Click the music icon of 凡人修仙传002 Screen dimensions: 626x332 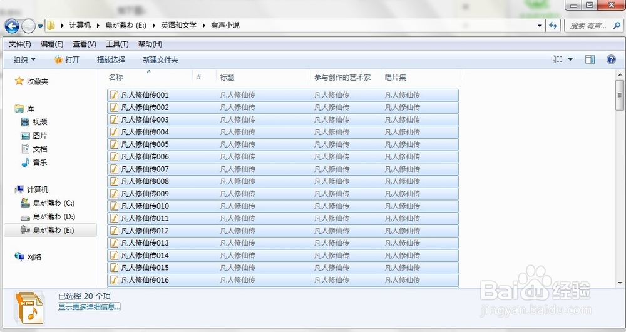pos(114,107)
